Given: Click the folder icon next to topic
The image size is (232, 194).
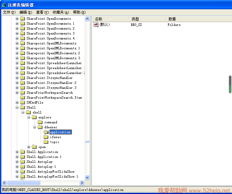Looking at the screenshot, I should 46,142.
